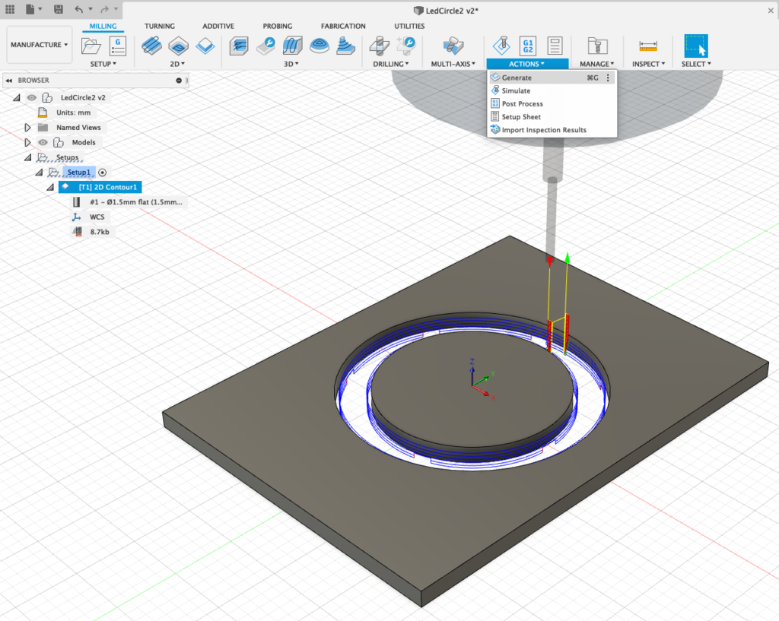Create a New Setup with folder icon

[x=91, y=46]
